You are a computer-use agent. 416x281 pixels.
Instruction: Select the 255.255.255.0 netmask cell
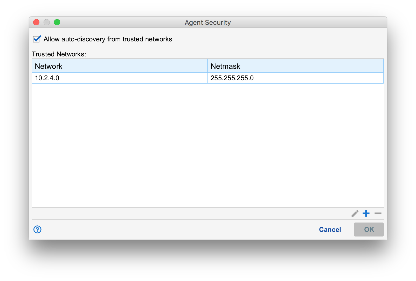[x=295, y=78]
